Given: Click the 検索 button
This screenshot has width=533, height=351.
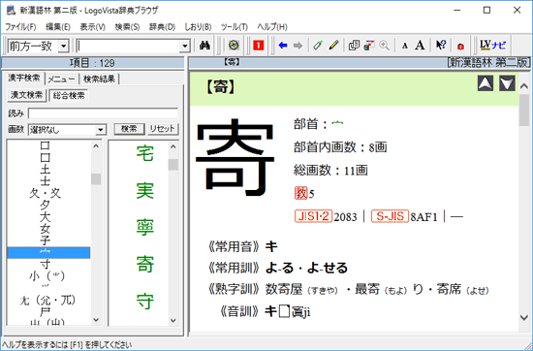Looking at the screenshot, I should (129, 129).
